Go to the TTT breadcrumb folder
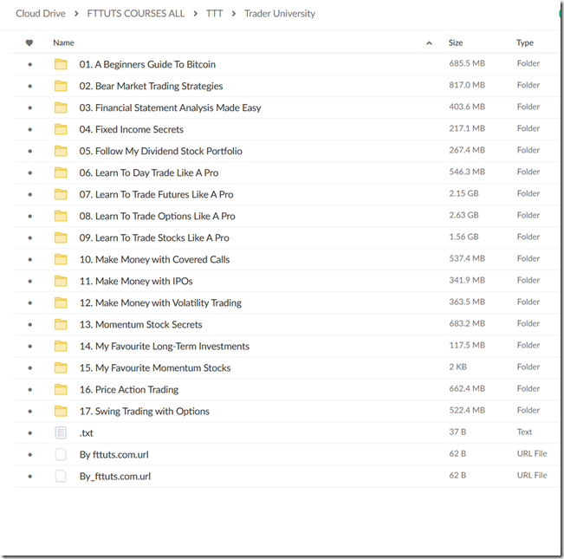The image size is (564, 559). point(214,14)
